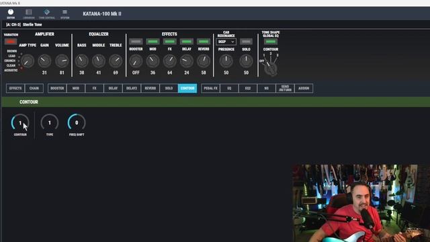Open the EQ2 tab
The height and width of the screenshot is (242, 430).
click(x=248, y=88)
